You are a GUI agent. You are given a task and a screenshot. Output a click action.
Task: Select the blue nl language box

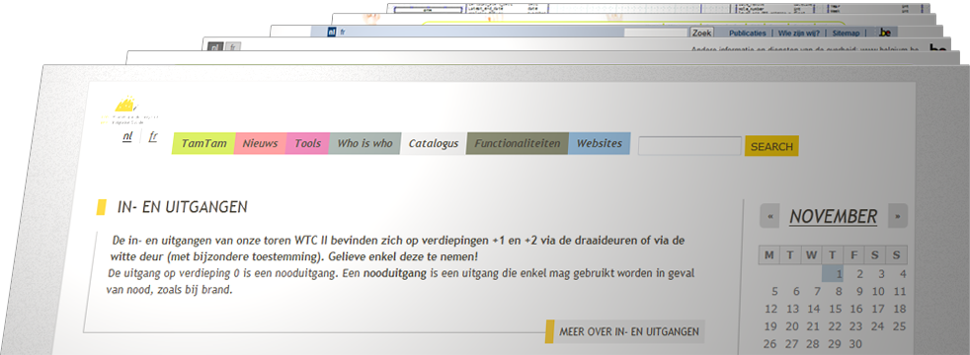click(x=332, y=33)
